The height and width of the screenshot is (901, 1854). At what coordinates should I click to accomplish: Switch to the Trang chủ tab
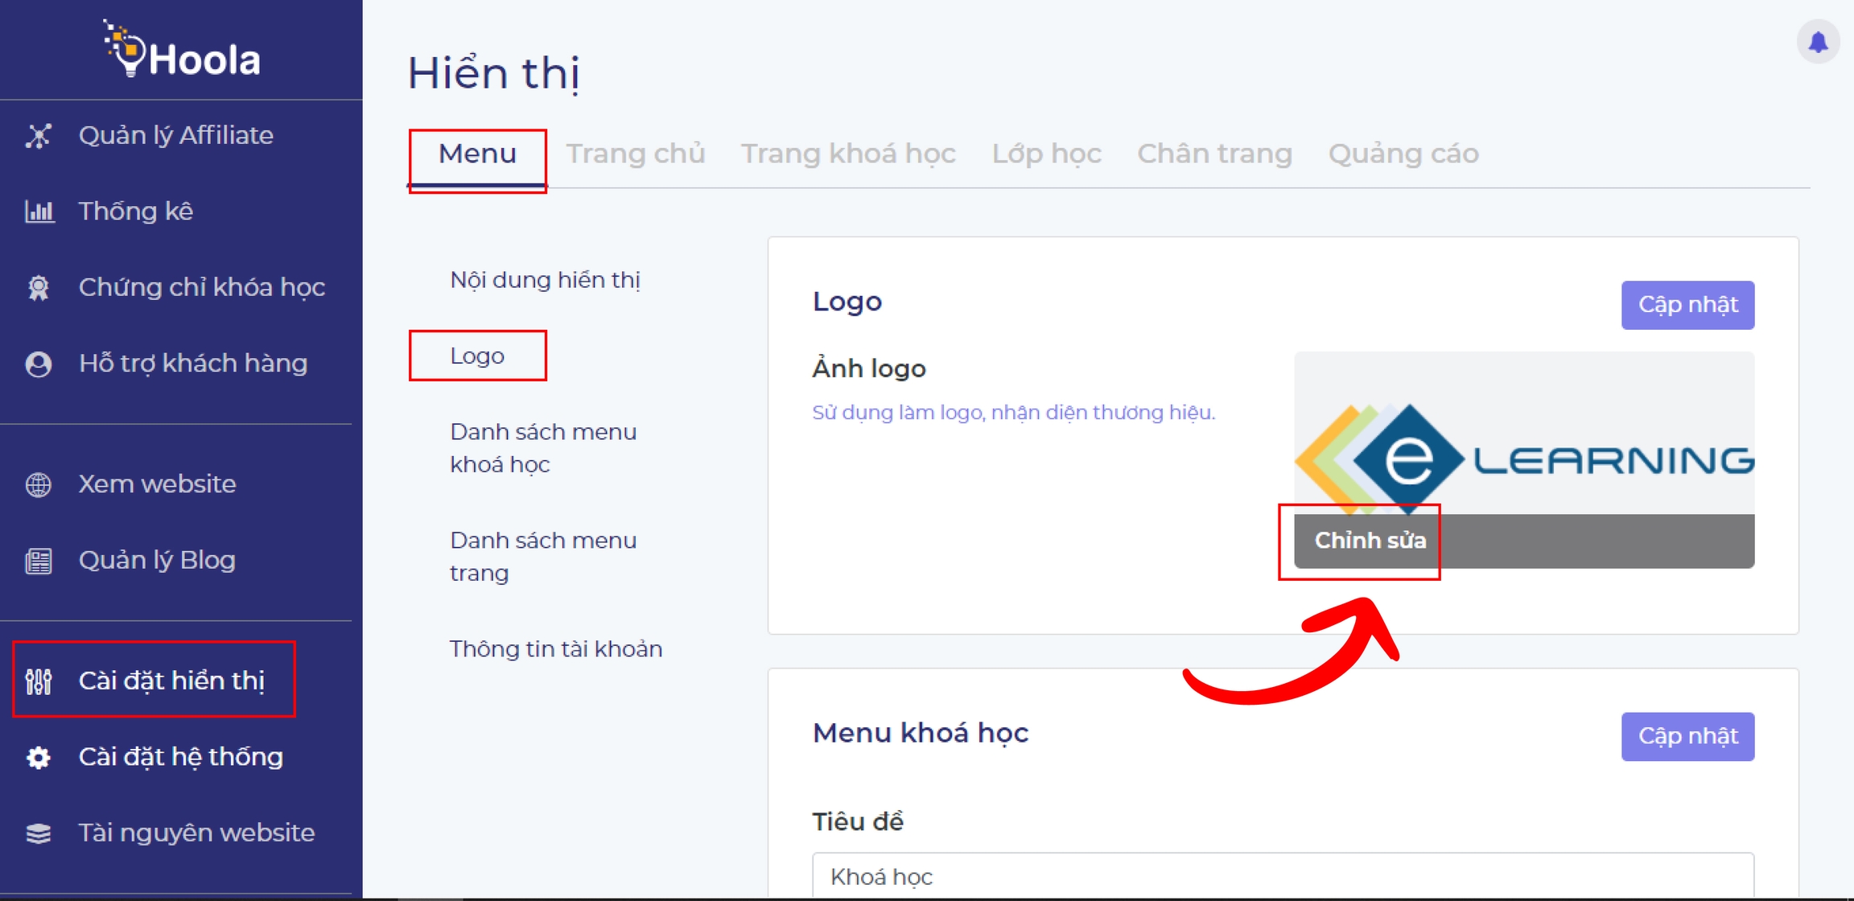pos(635,154)
